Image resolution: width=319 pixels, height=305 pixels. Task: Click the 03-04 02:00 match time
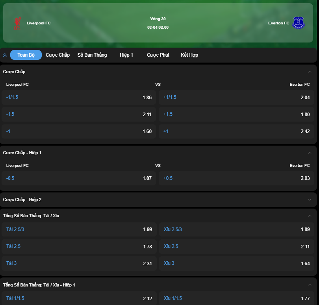tap(158, 28)
